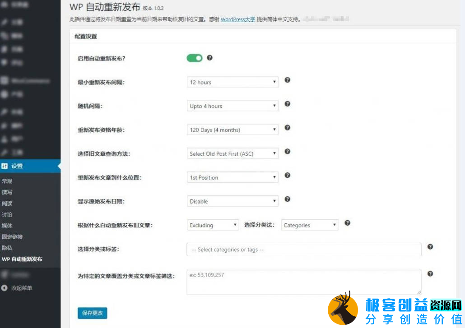Image resolution: width=465 pixels, height=328 pixels.
Task: Click help icon next to 随机间隔 dropdown
Action: [x=287, y=104]
